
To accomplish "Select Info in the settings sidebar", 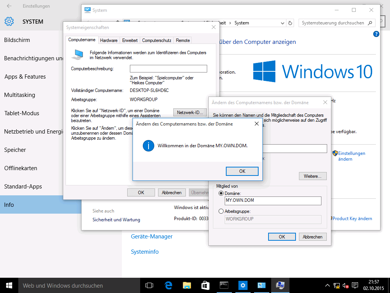I will (x=32, y=204).
